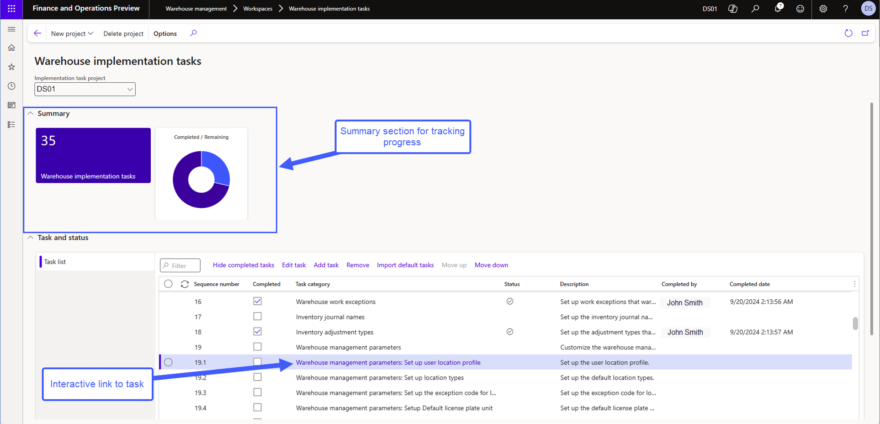880x424 pixels.
Task: Click the back arrow button
Action: click(37, 33)
